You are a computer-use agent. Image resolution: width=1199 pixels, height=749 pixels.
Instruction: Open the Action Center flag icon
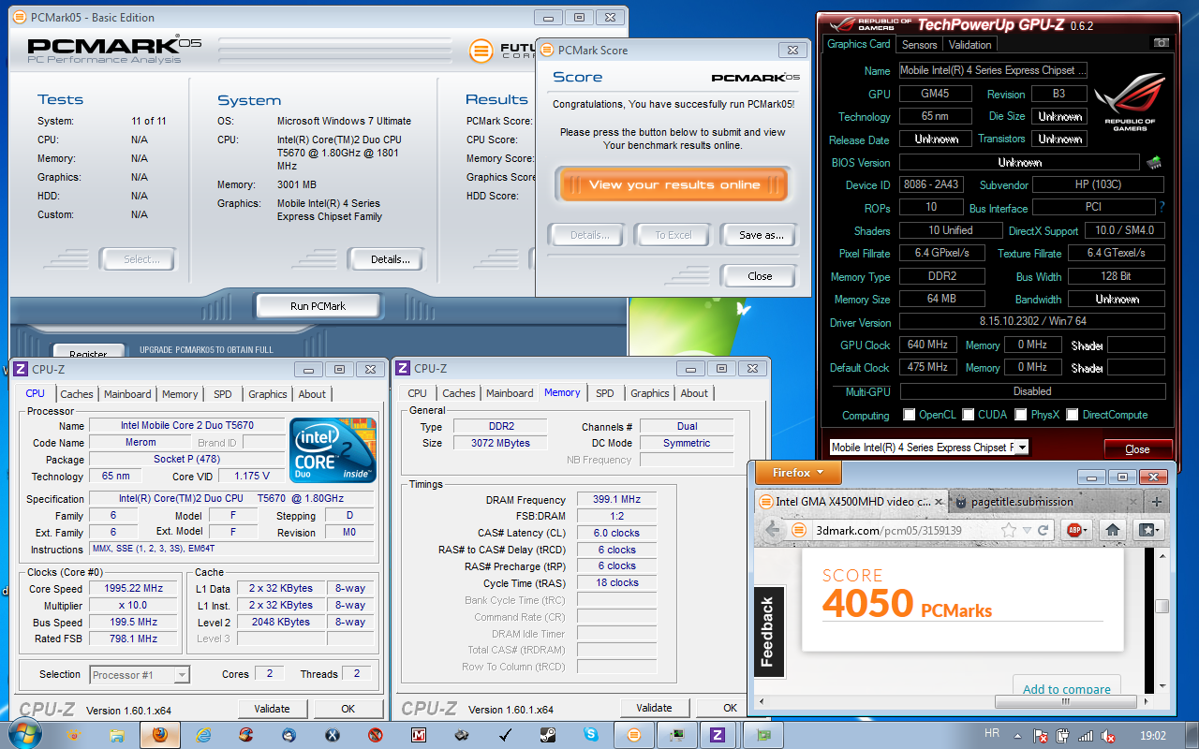click(x=1041, y=736)
